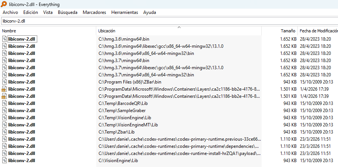Viewport: 338px width, 167px height.
Task: Open the Archivo menu
Action: click(x=10, y=12)
